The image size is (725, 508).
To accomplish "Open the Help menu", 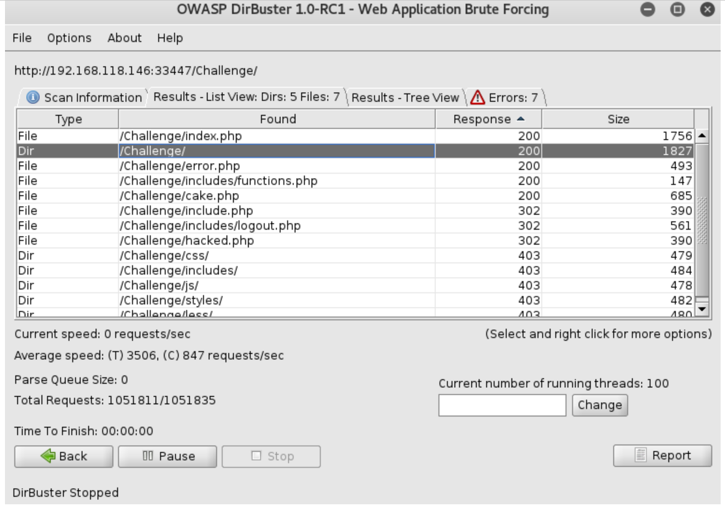I will point(169,38).
